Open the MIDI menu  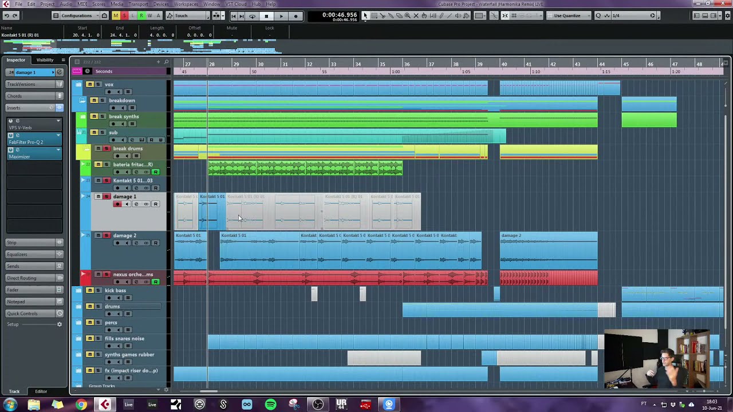[x=82, y=4]
